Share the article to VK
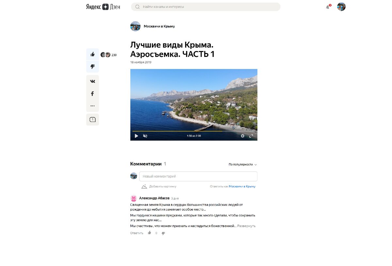This screenshot has width=392, height=266. 92,81
